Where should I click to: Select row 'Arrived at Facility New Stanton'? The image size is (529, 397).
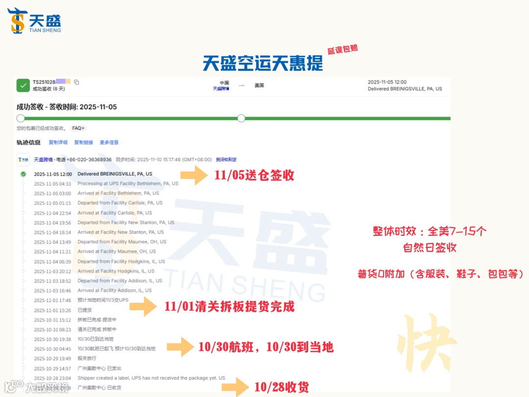pyautogui.click(x=99, y=232)
